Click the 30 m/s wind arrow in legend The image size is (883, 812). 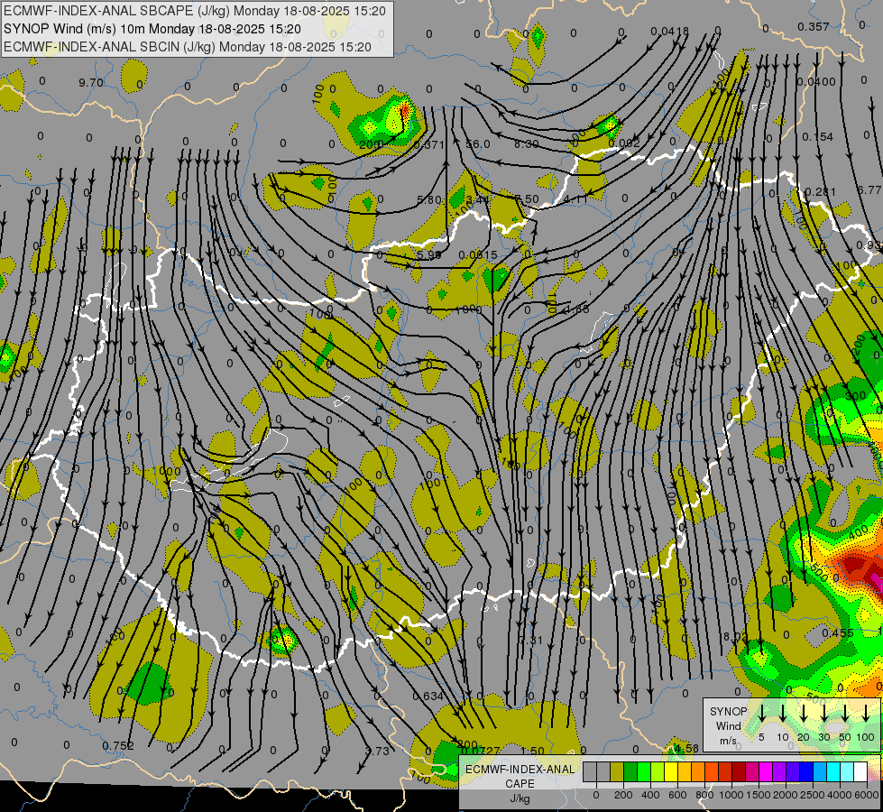point(823,712)
